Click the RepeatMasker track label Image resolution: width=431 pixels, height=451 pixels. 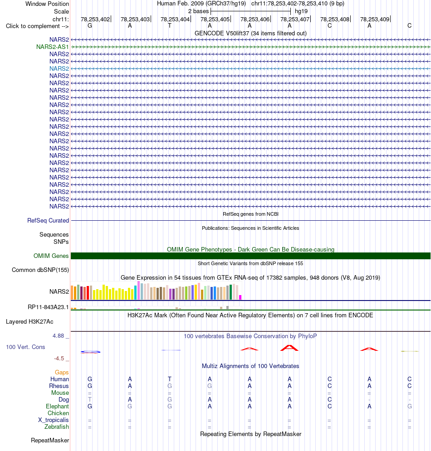50,441
